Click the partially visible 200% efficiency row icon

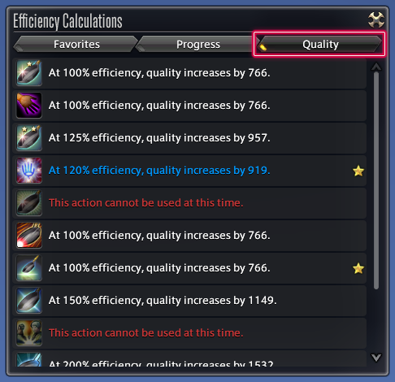(x=29, y=359)
